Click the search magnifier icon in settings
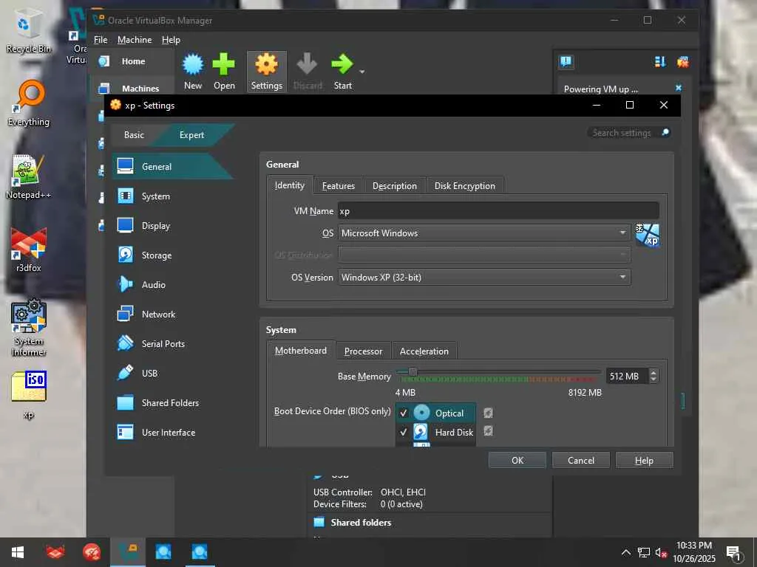This screenshot has width=757, height=567. tap(665, 132)
